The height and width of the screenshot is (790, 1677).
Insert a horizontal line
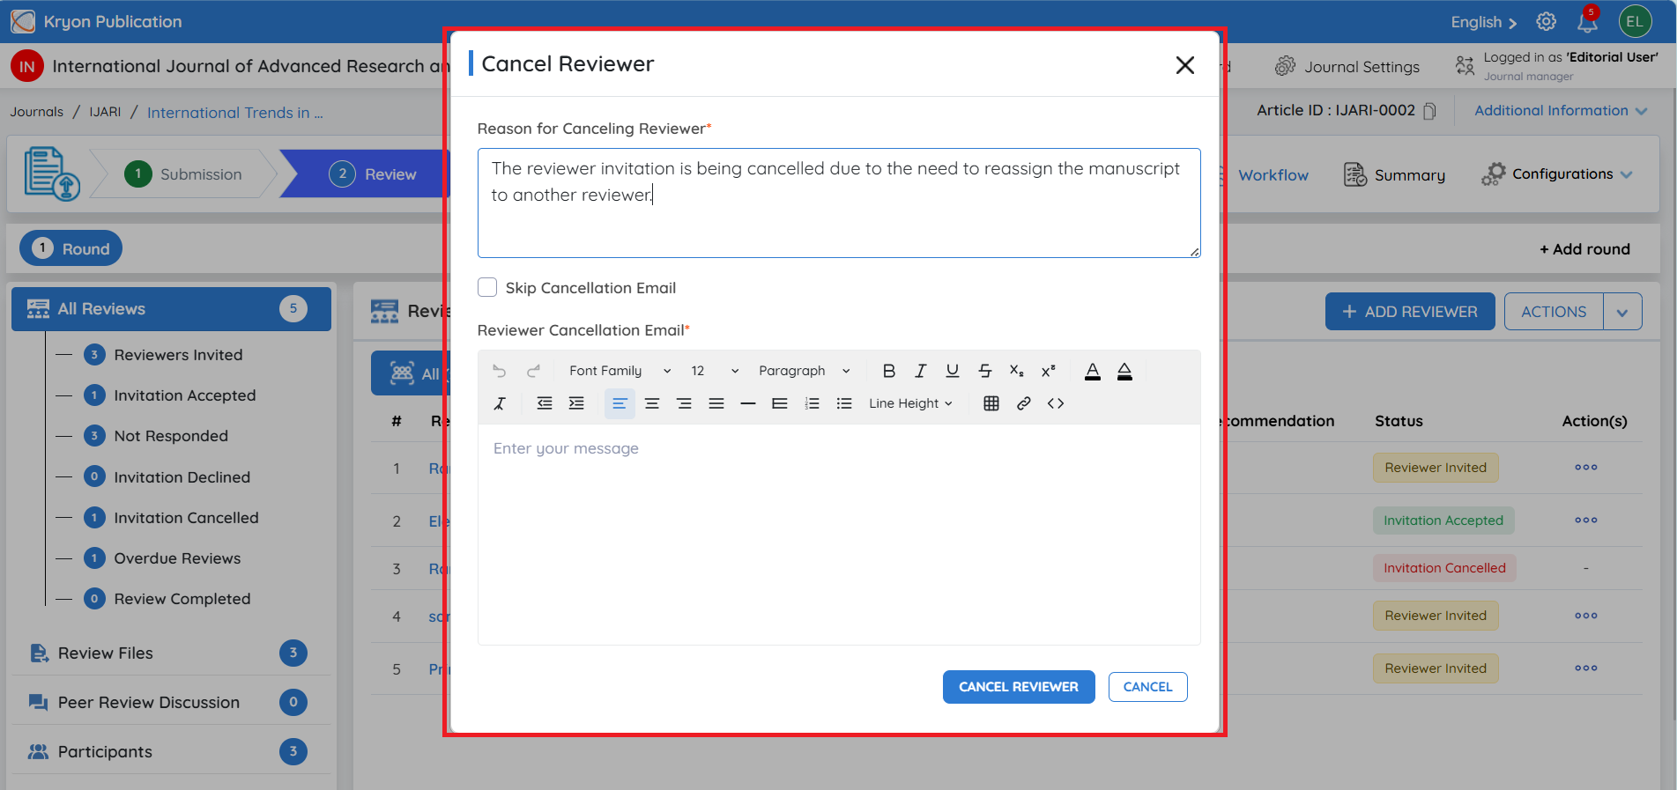pos(748,403)
